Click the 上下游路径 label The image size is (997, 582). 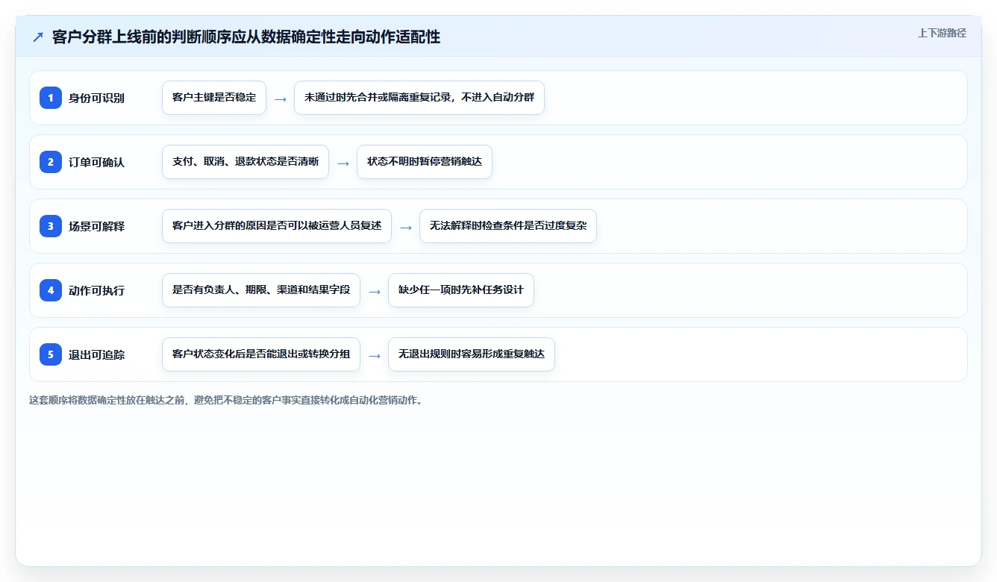point(942,33)
